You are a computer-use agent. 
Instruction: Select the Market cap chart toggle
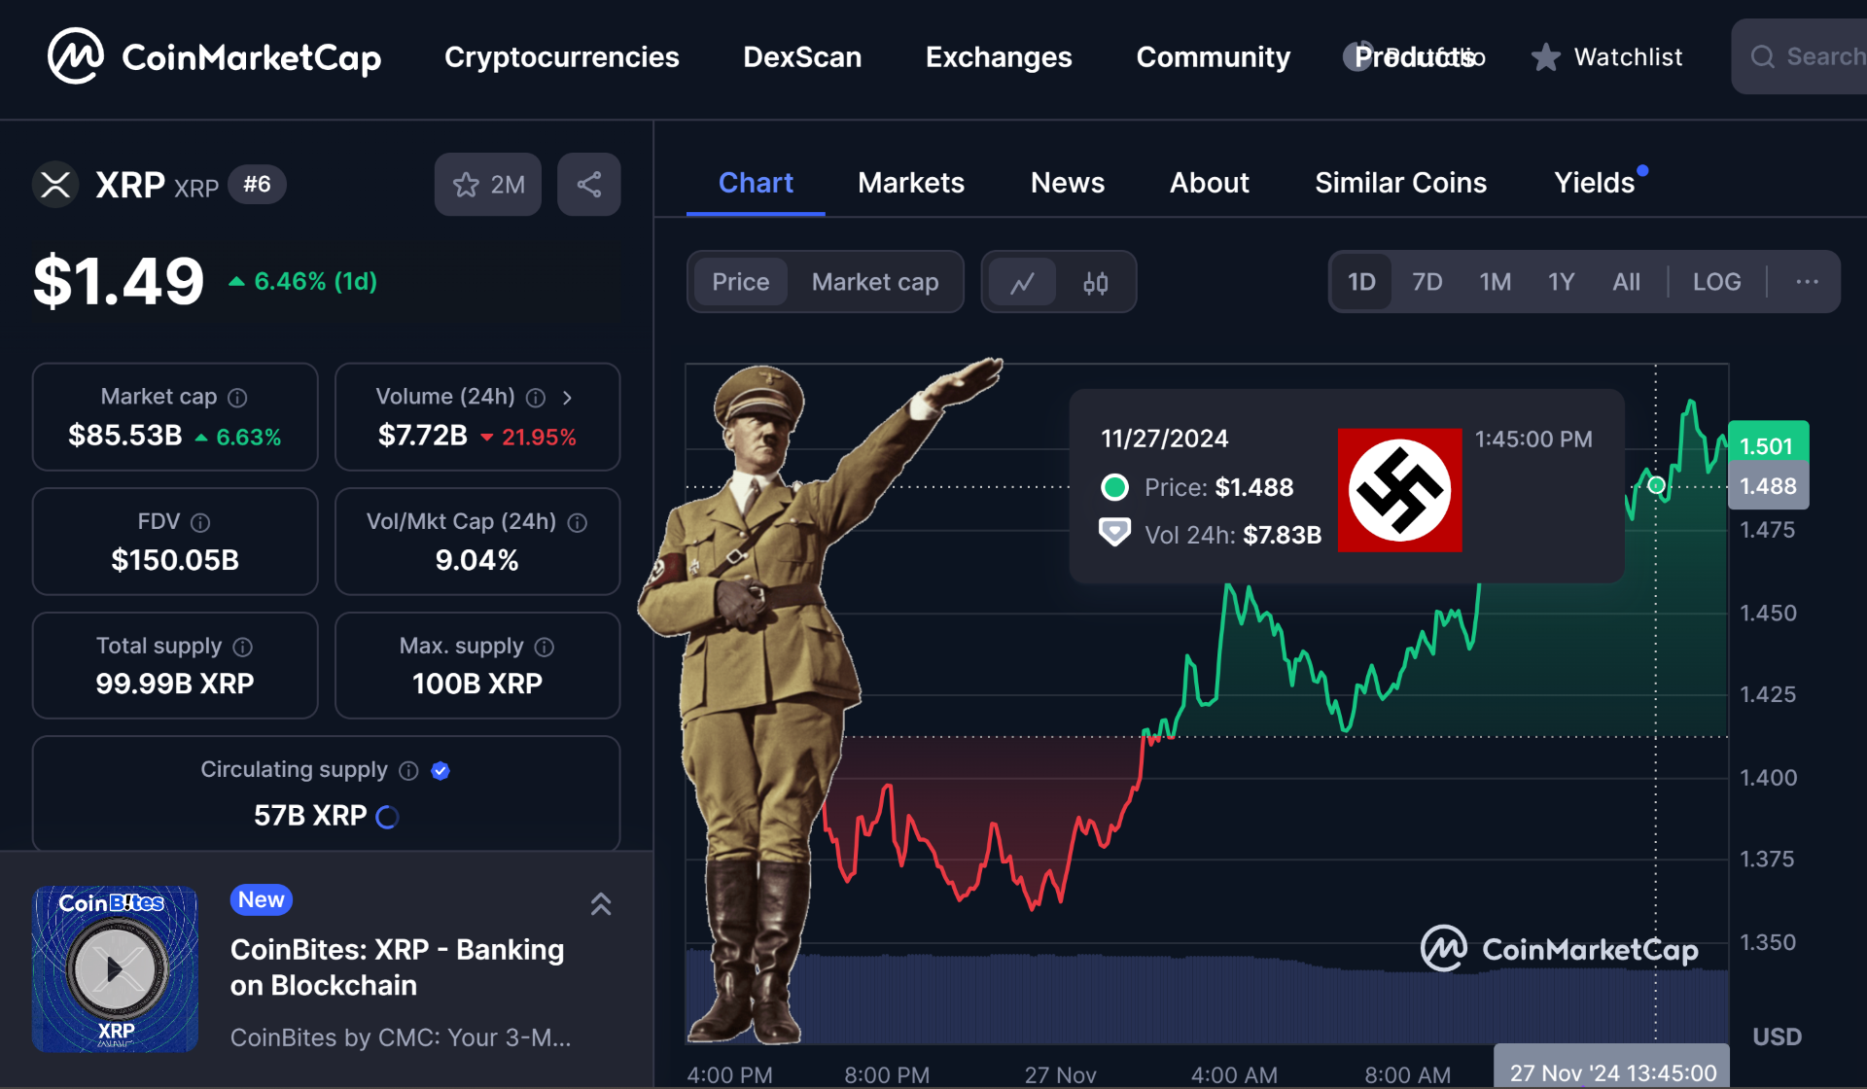[x=875, y=282]
